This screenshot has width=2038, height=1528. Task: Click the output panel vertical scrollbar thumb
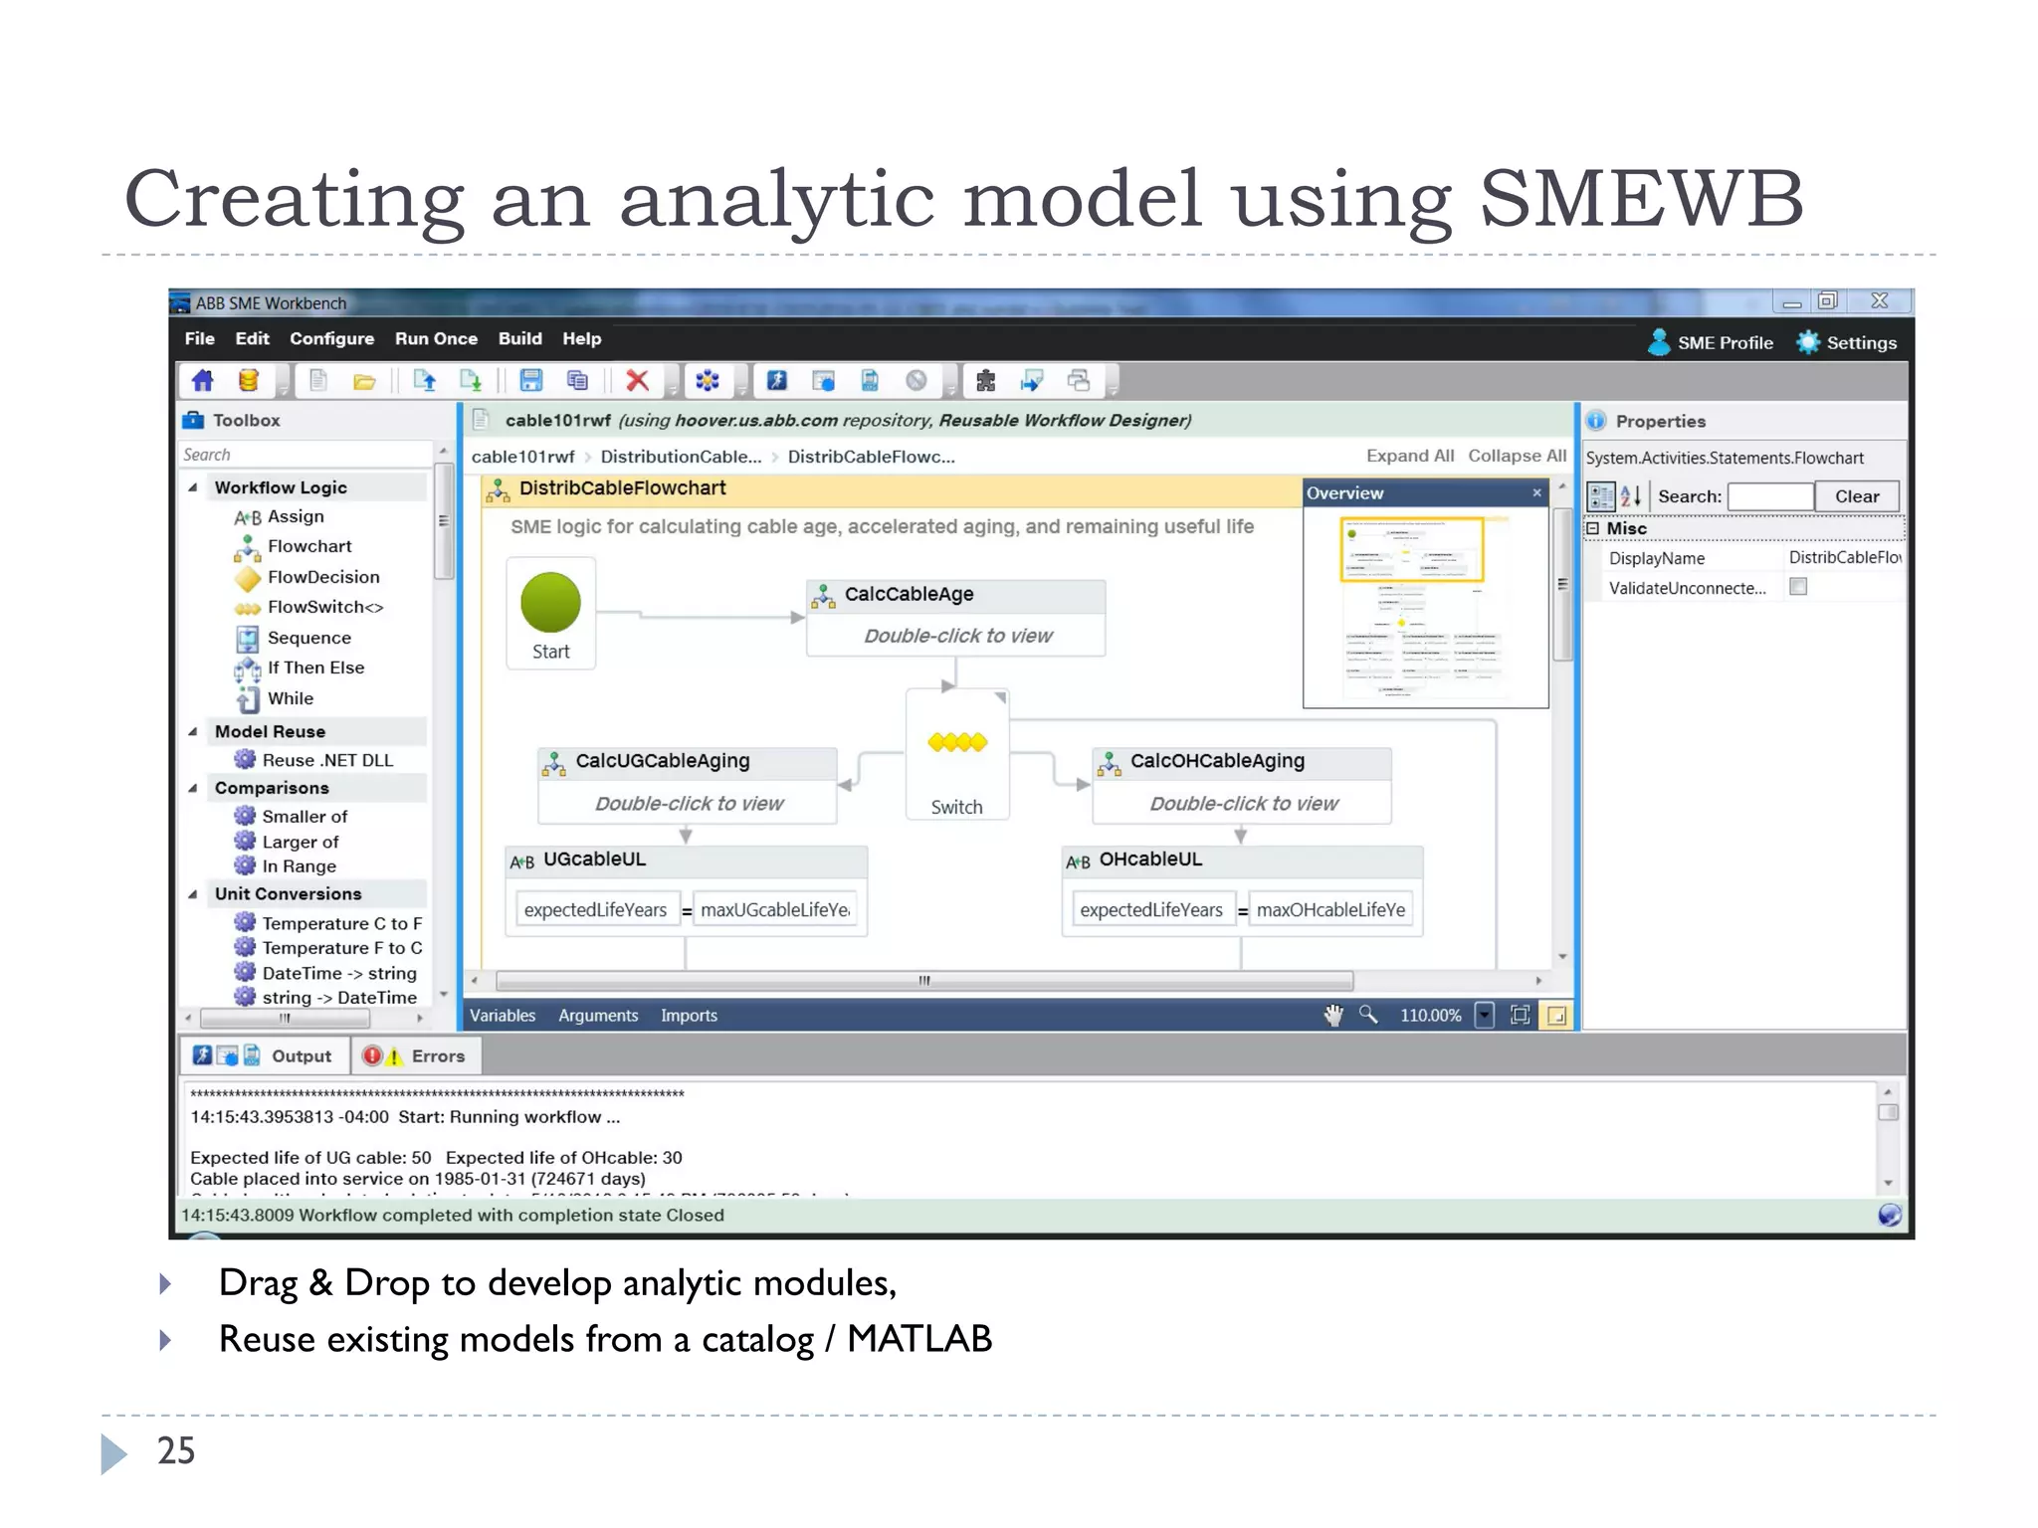pyautogui.click(x=1887, y=1112)
